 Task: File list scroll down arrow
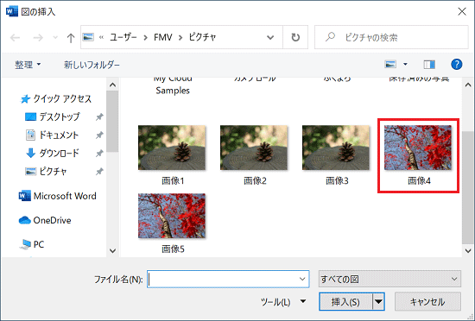click(468, 250)
